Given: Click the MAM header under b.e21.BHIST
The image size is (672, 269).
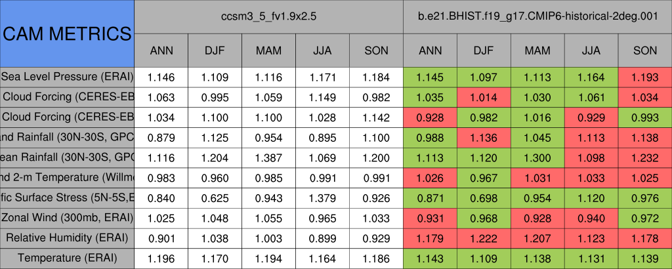Looking at the screenshot, I should (x=537, y=51).
